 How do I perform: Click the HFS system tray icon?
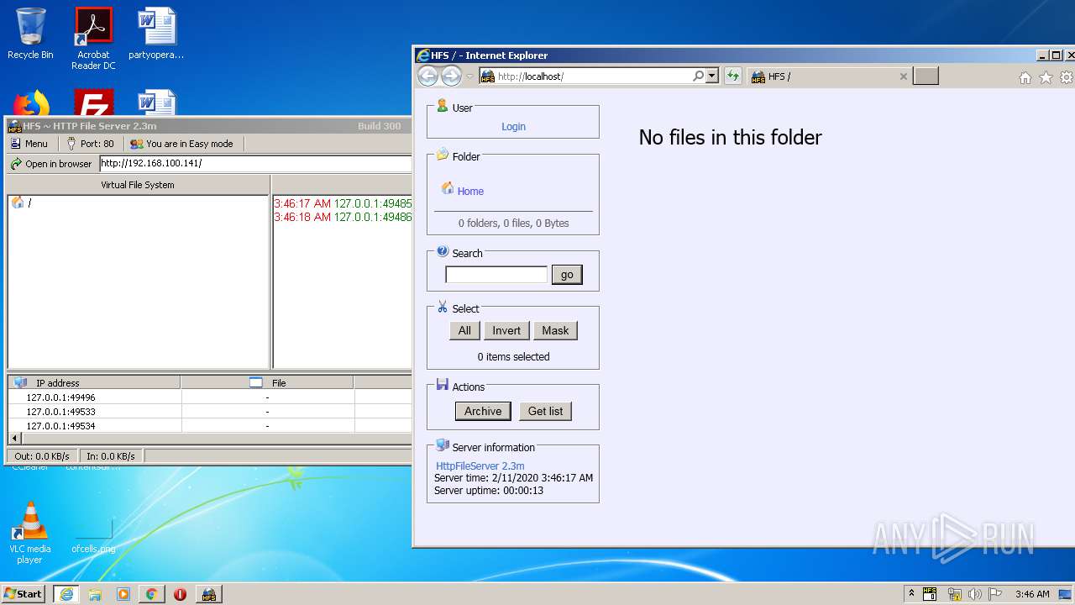(x=930, y=594)
